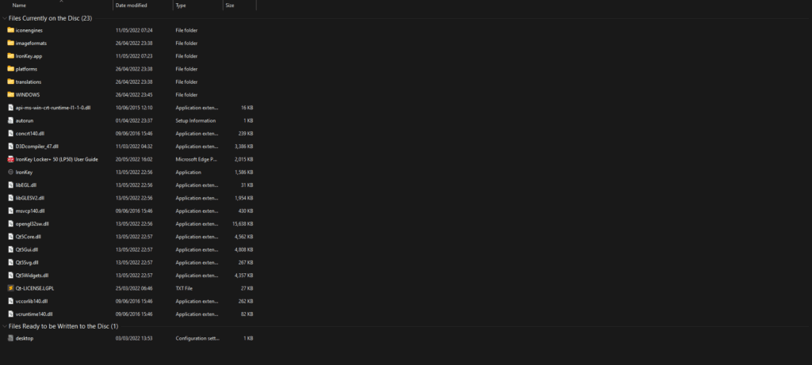Click the D3Dcompiler_47.dll file icon
This screenshot has width=812, height=365.
point(10,146)
